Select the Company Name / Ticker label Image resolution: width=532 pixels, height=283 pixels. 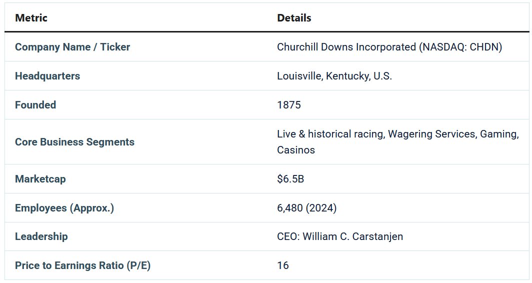click(x=72, y=47)
